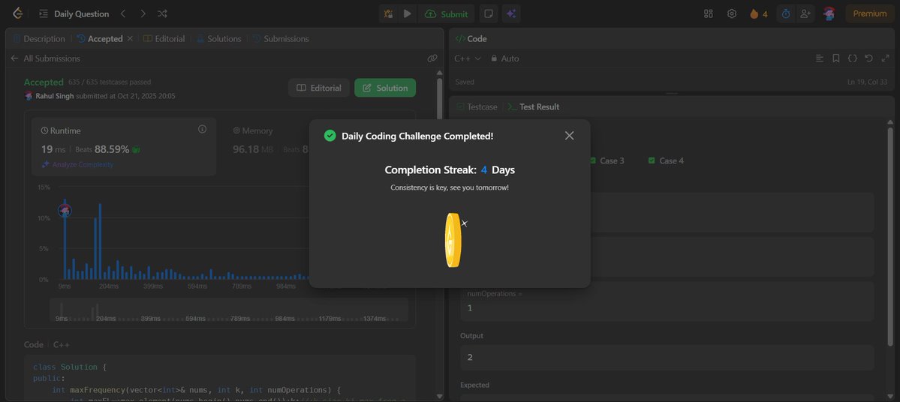Run the code with the play icon
Image resolution: width=900 pixels, height=402 pixels.
(x=408, y=13)
